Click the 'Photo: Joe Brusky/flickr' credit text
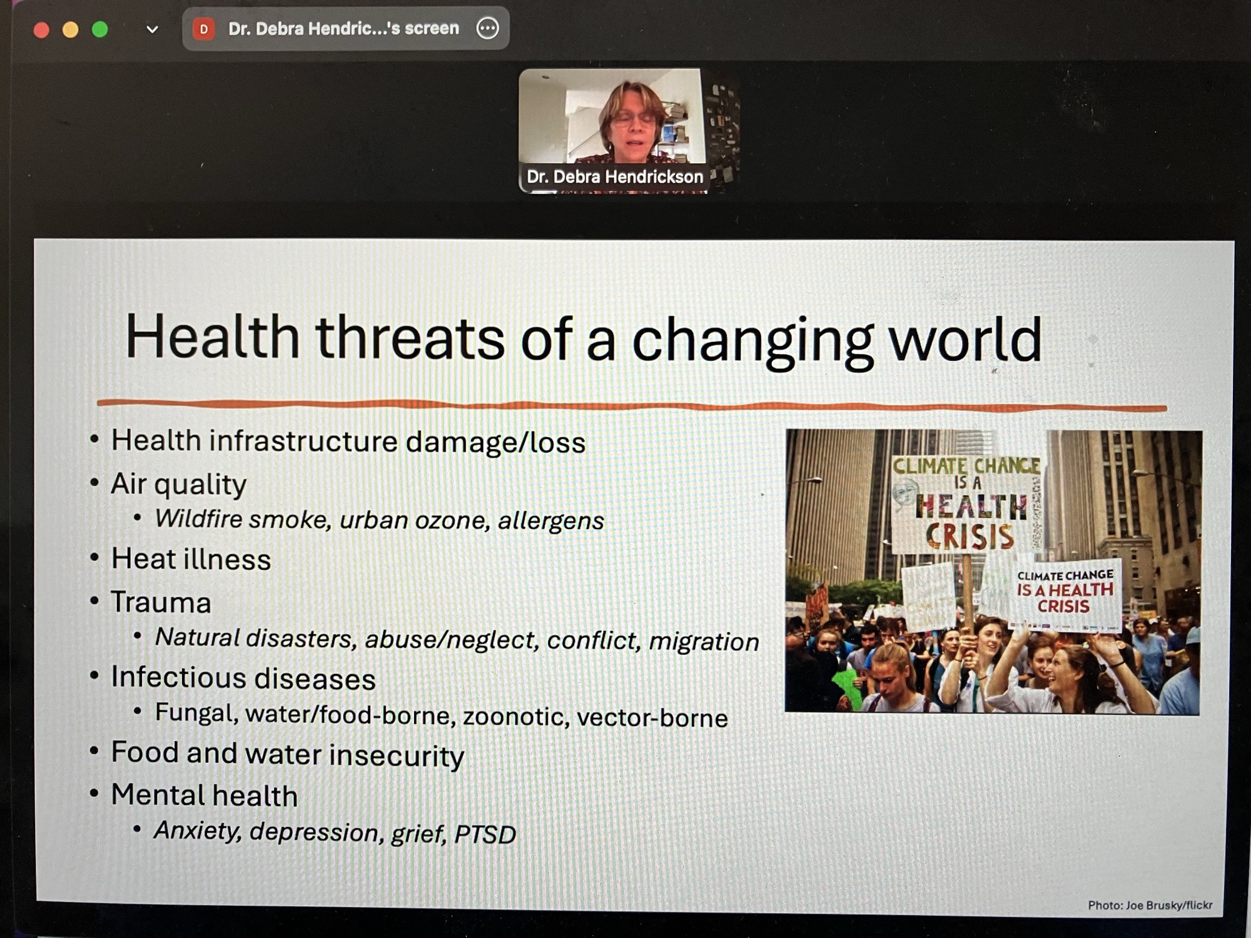Screen dimensions: 1251x938 [1150, 905]
